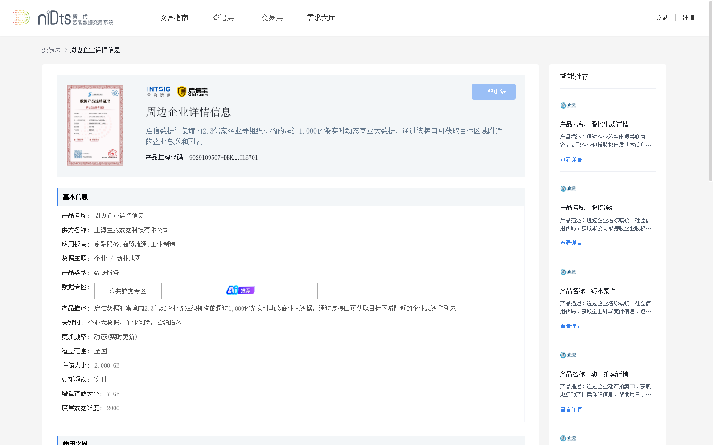Image resolution: width=713 pixels, height=445 pixels.
Task: Select the 商业地图 data theme
Action: click(x=128, y=259)
